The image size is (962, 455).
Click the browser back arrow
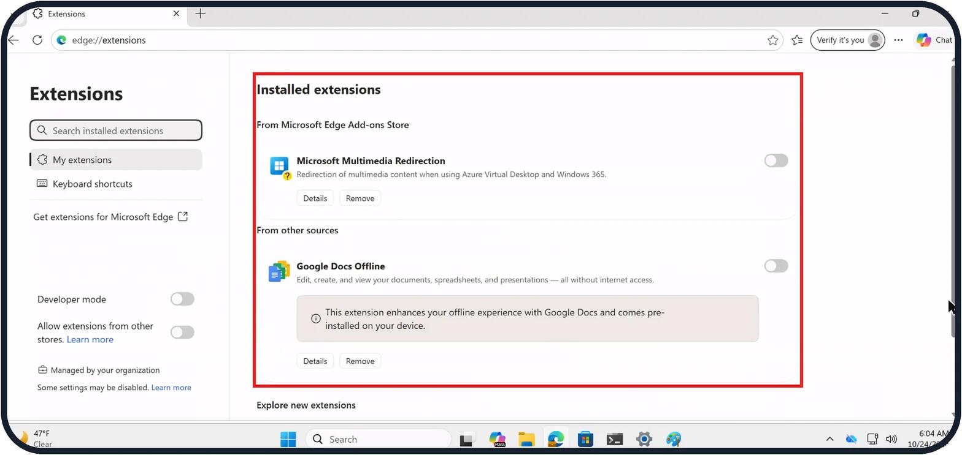(x=13, y=40)
